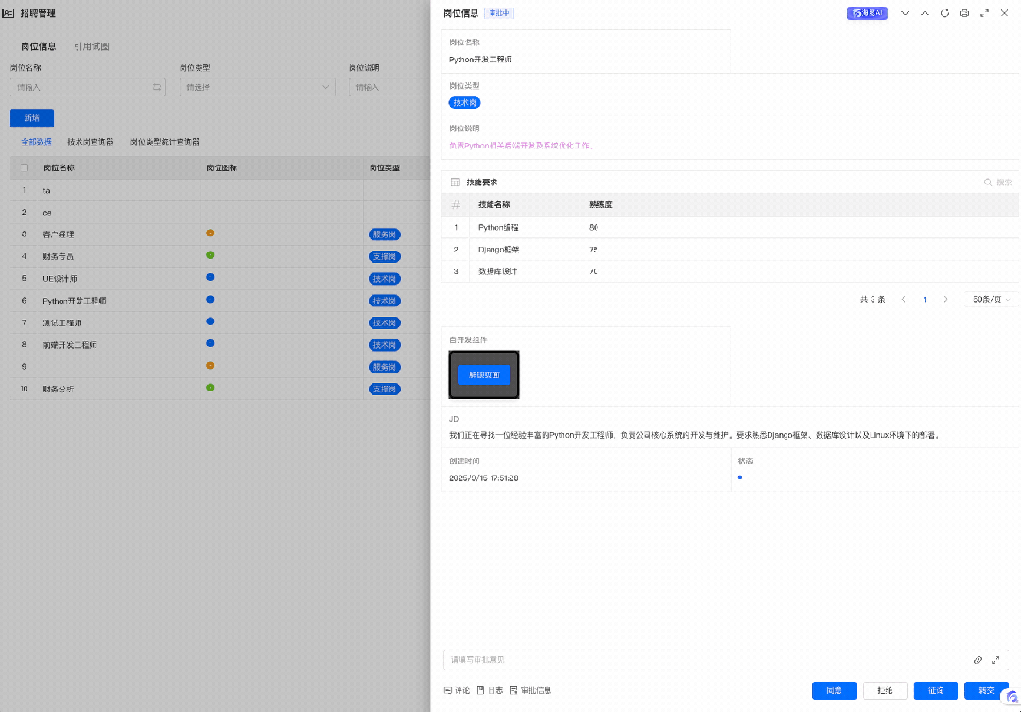Click the approval comment input field
Screen dimensions: 1021x712
[x=700, y=659]
